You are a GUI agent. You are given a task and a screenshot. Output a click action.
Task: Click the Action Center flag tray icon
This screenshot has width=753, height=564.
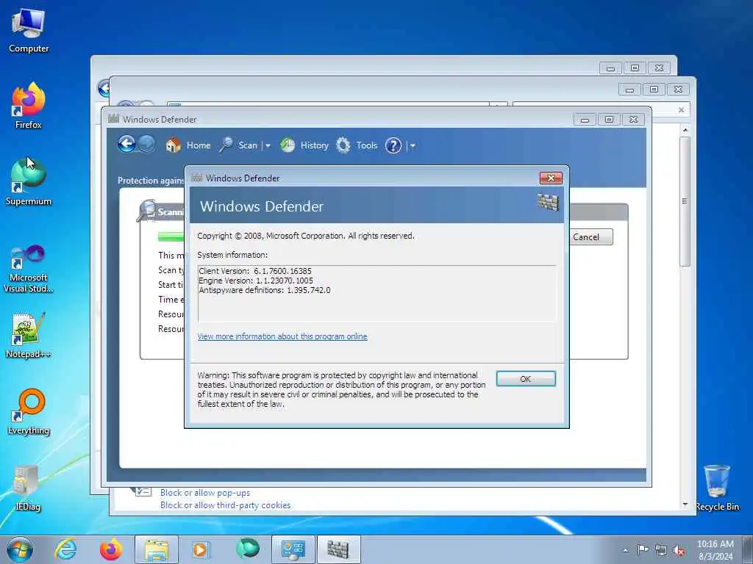(x=643, y=550)
